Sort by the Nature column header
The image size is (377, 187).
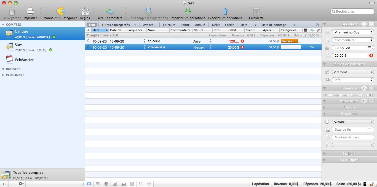point(202,30)
